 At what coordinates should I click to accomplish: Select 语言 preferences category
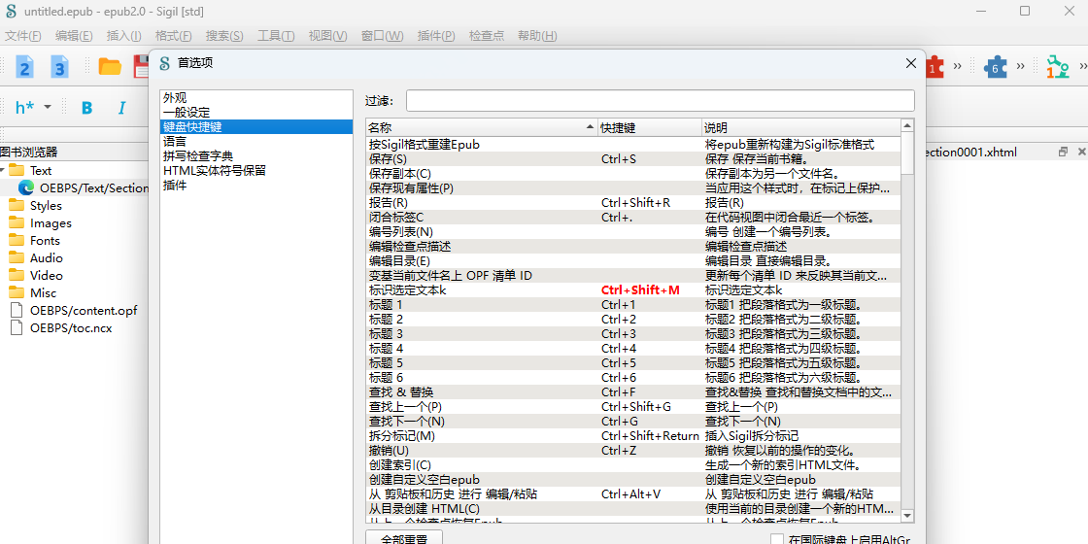(x=256, y=142)
